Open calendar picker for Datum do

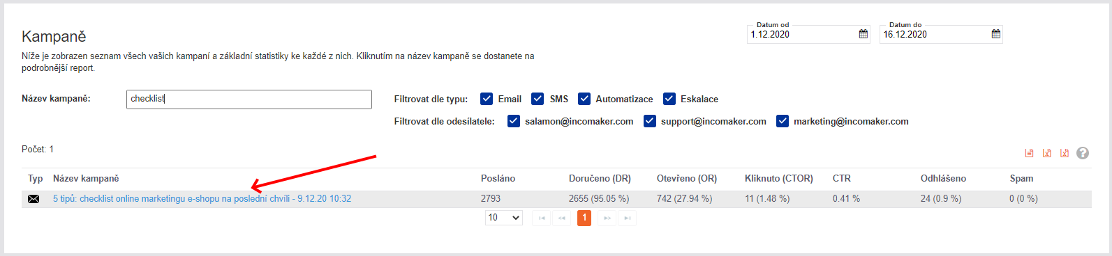995,34
